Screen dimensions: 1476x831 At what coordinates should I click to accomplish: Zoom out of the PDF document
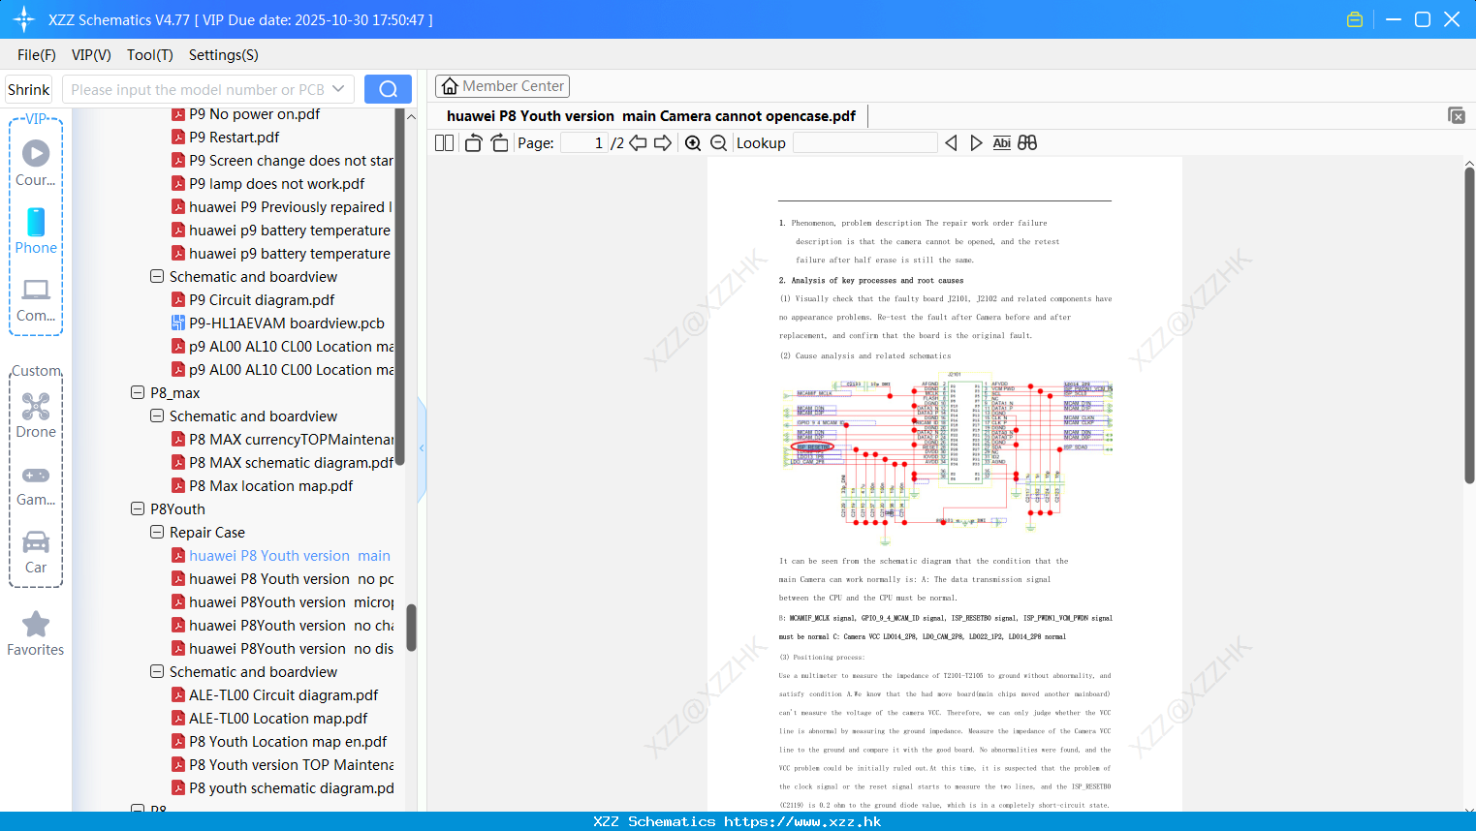719,143
